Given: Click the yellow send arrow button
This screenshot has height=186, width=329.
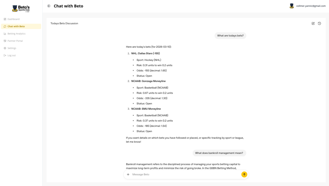Looking at the screenshot, I should point(244,174).
